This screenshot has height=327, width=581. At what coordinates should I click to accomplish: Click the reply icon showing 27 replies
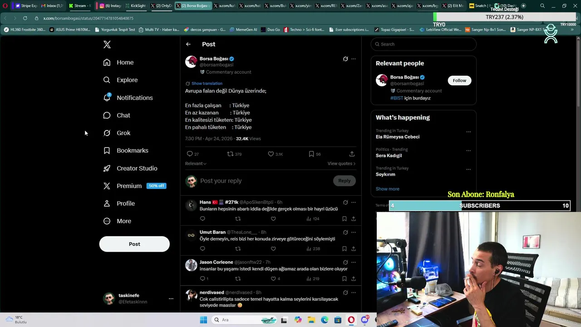pyautogui.click(x=190, y=154)
